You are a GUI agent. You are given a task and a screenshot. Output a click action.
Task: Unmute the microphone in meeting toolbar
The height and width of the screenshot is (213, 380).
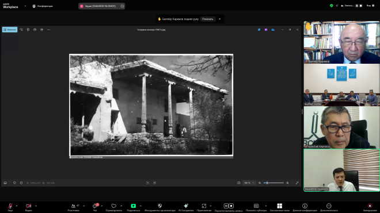(x=10, y=206)
